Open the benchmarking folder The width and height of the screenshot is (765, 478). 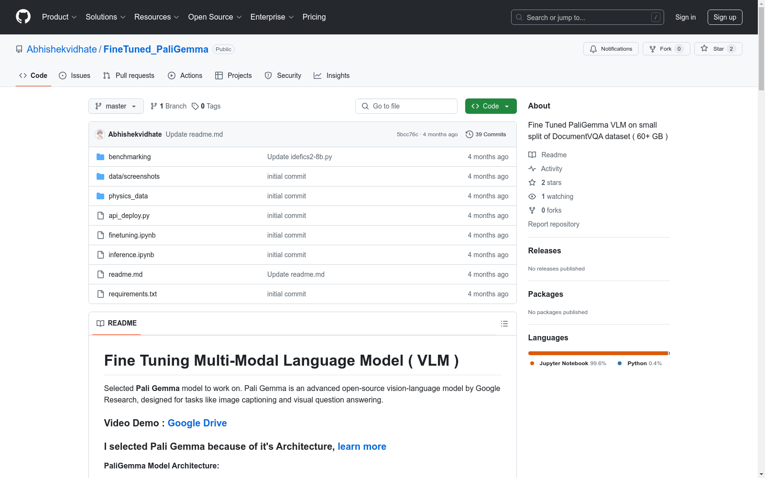130,157
